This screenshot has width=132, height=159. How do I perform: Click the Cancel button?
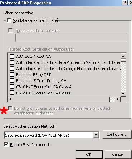tap(118, 154)
